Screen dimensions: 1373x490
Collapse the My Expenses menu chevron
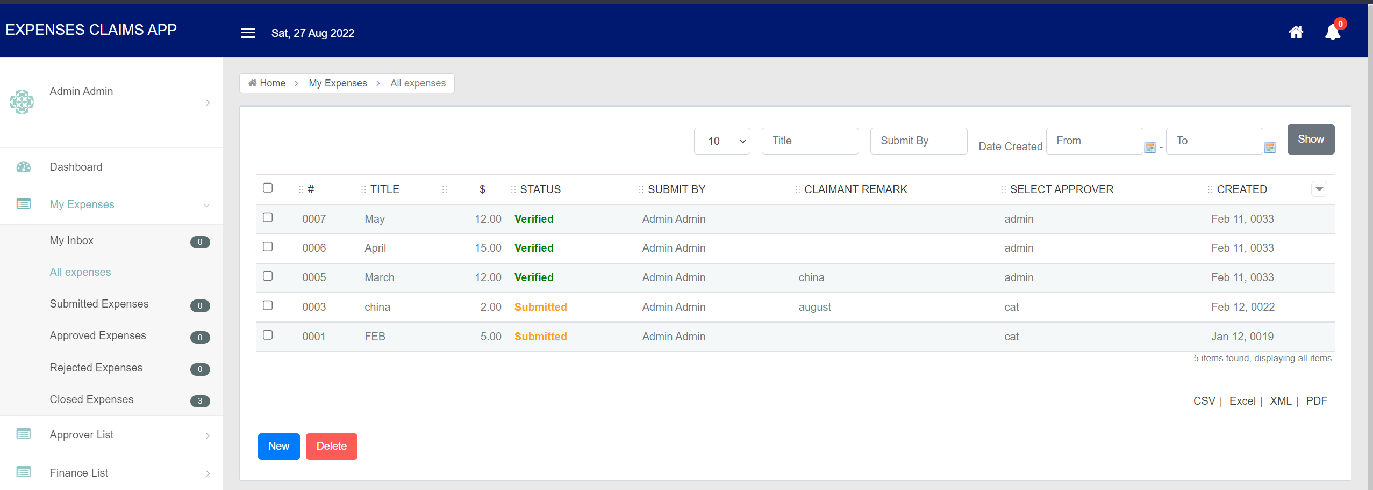206,205
